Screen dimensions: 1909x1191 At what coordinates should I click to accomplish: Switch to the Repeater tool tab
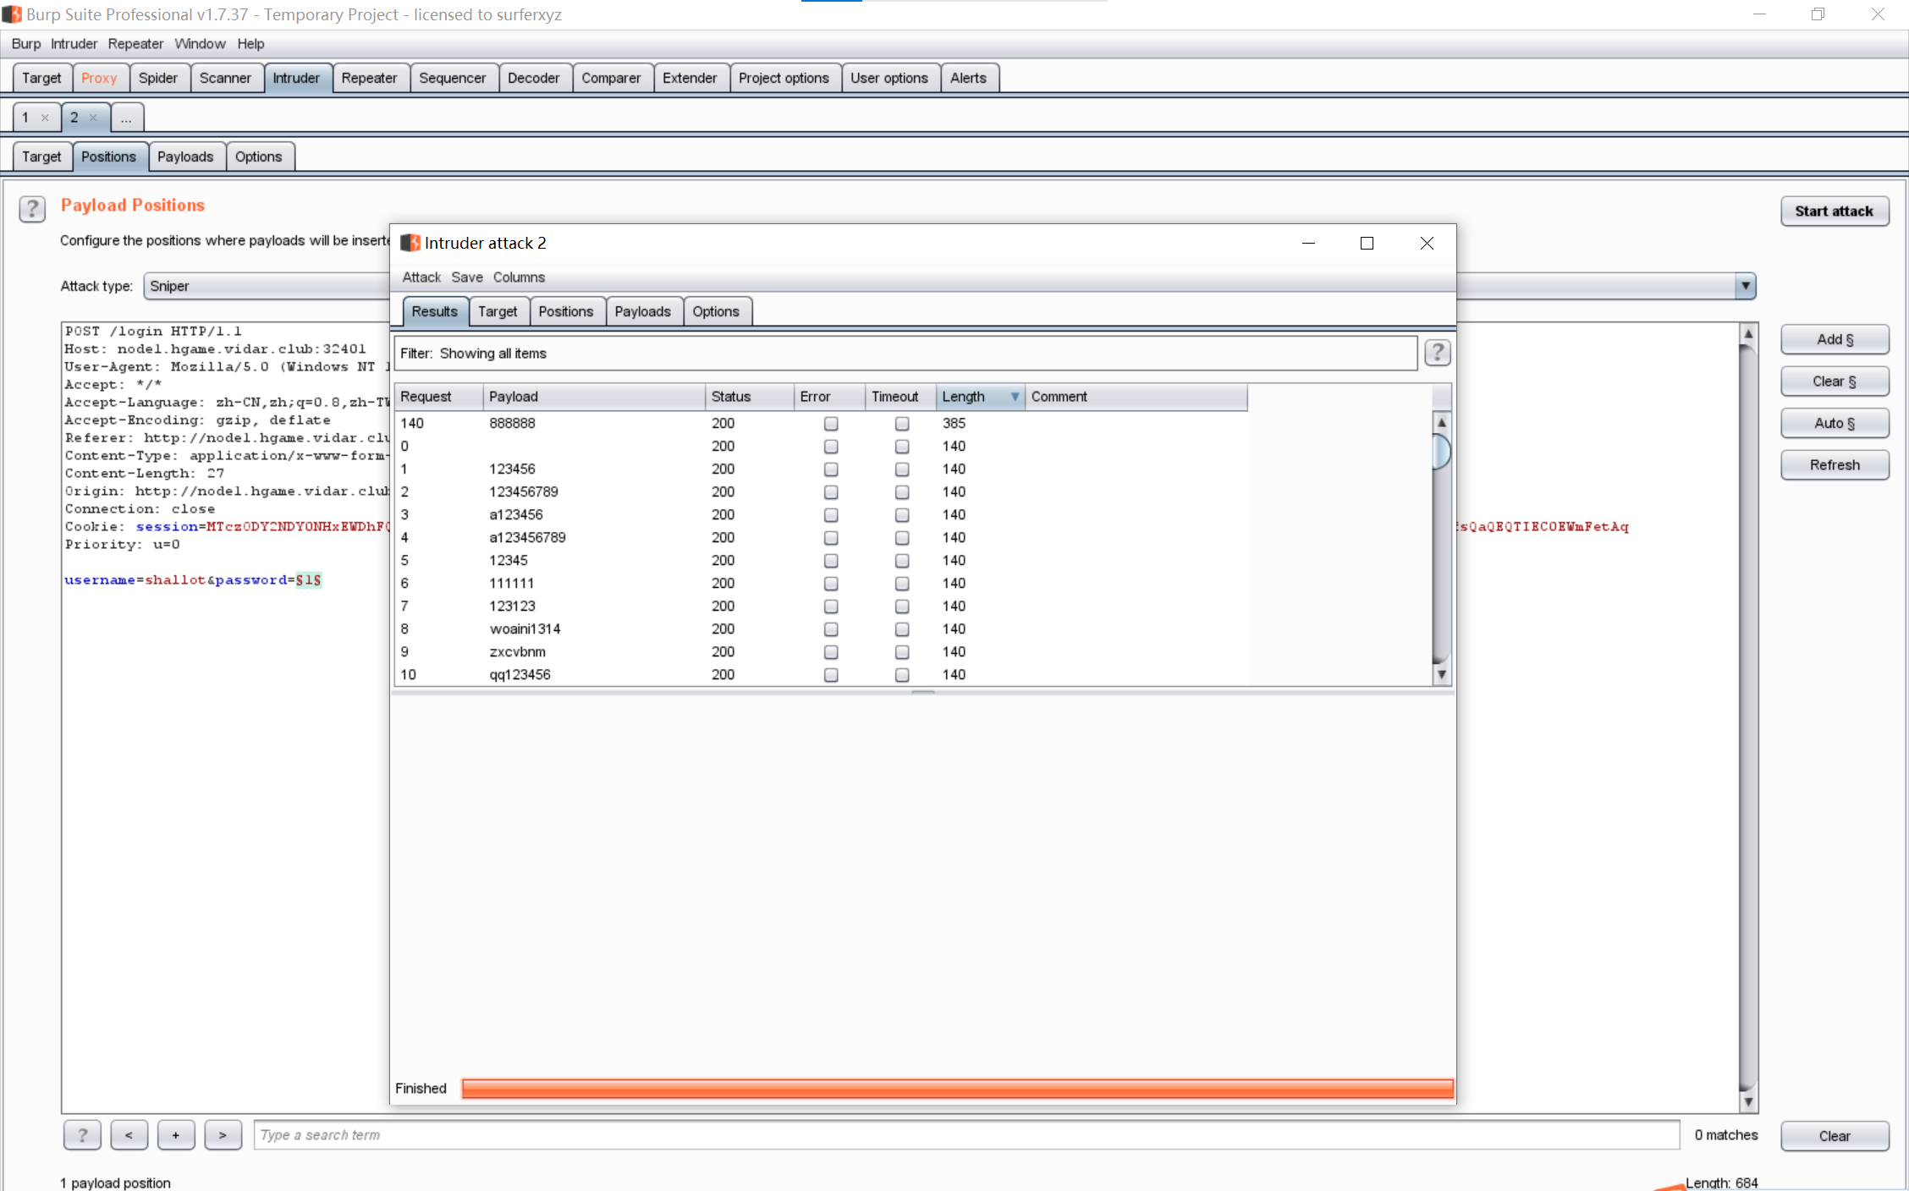click(x=369, y=78)
